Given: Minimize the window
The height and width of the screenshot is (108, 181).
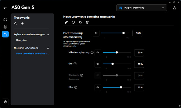Looking at the screenshot, I should pyautogui.click(x=170, y=2).
